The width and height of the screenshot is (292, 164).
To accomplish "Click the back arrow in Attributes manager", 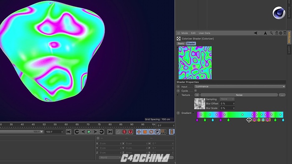I will tap(255, 33).
